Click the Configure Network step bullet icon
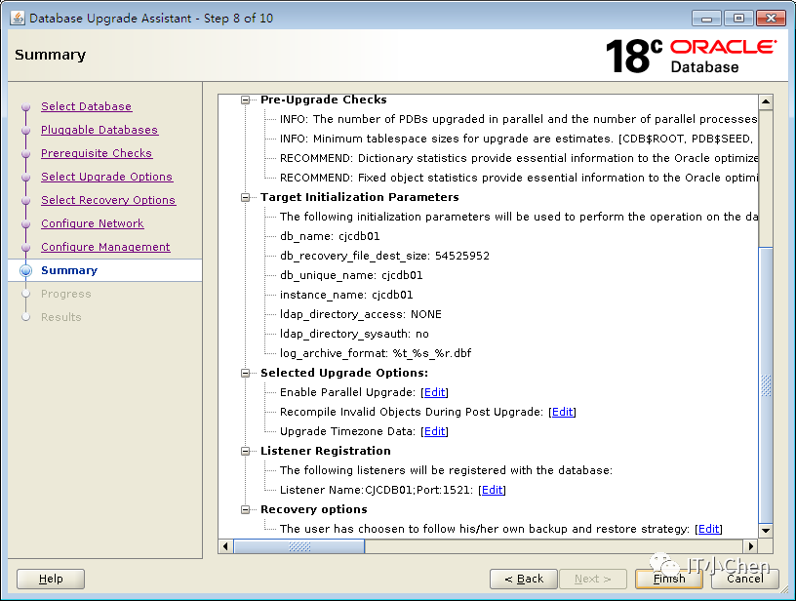 pos(26,223)
